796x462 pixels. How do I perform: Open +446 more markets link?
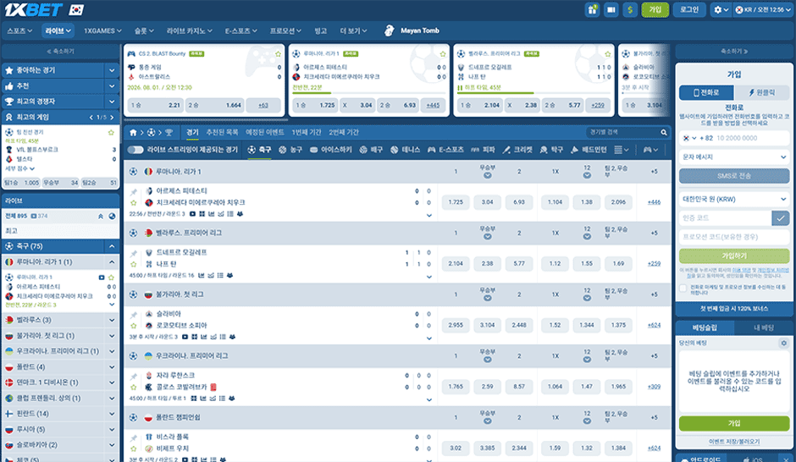pyautogui.click(x=654, y=202)
